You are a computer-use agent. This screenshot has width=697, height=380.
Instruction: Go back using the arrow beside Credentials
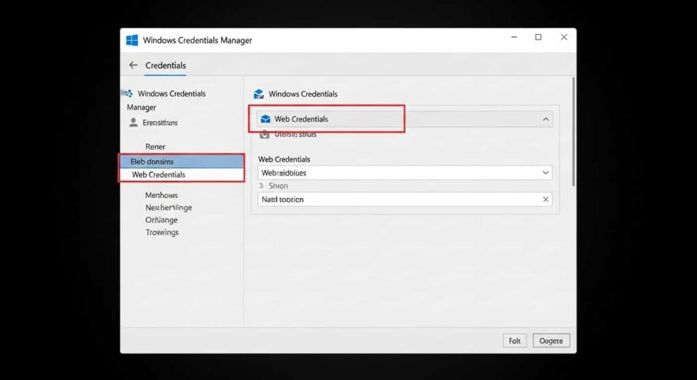pyautogui.click(x=133, y=65)
